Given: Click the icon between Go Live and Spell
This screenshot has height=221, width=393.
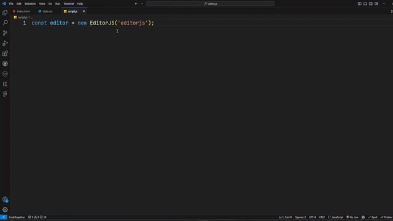Looking at the screenshot, I should click(363, 217).
